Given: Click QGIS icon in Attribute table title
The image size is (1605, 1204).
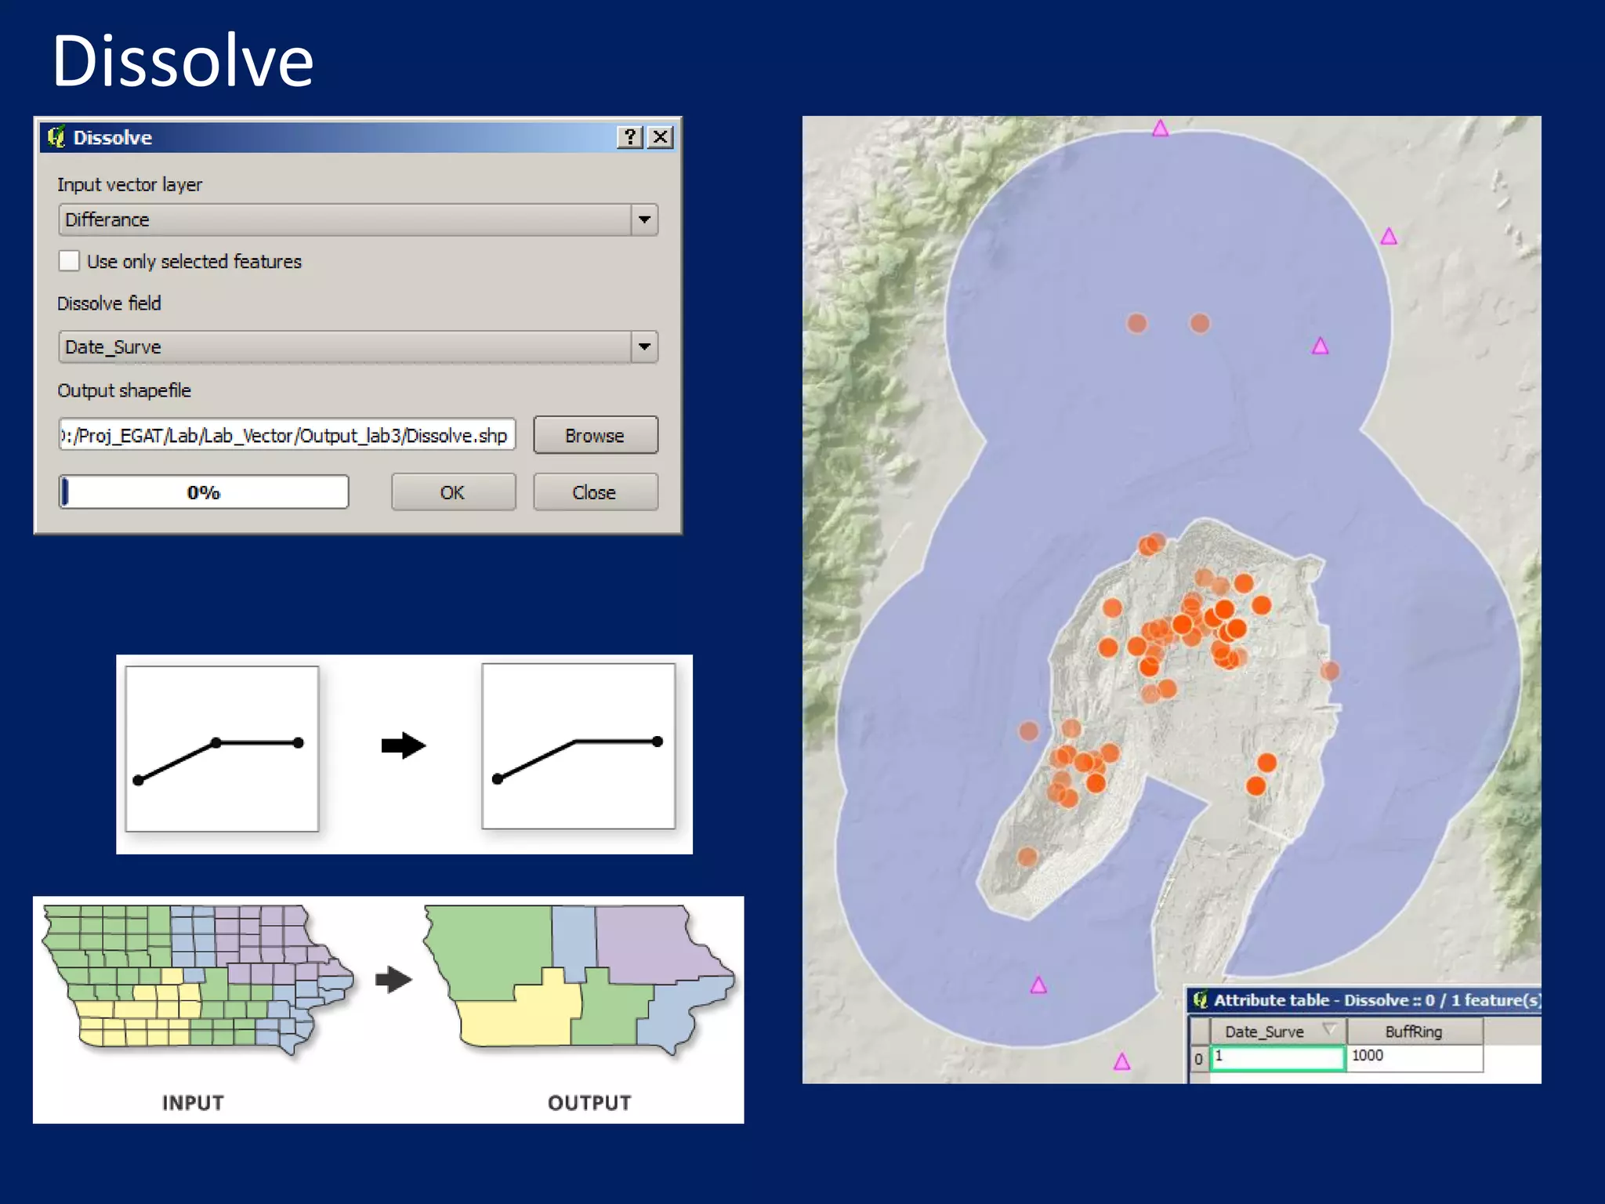Looking at the screenshot, I should tap(1200, 999).
